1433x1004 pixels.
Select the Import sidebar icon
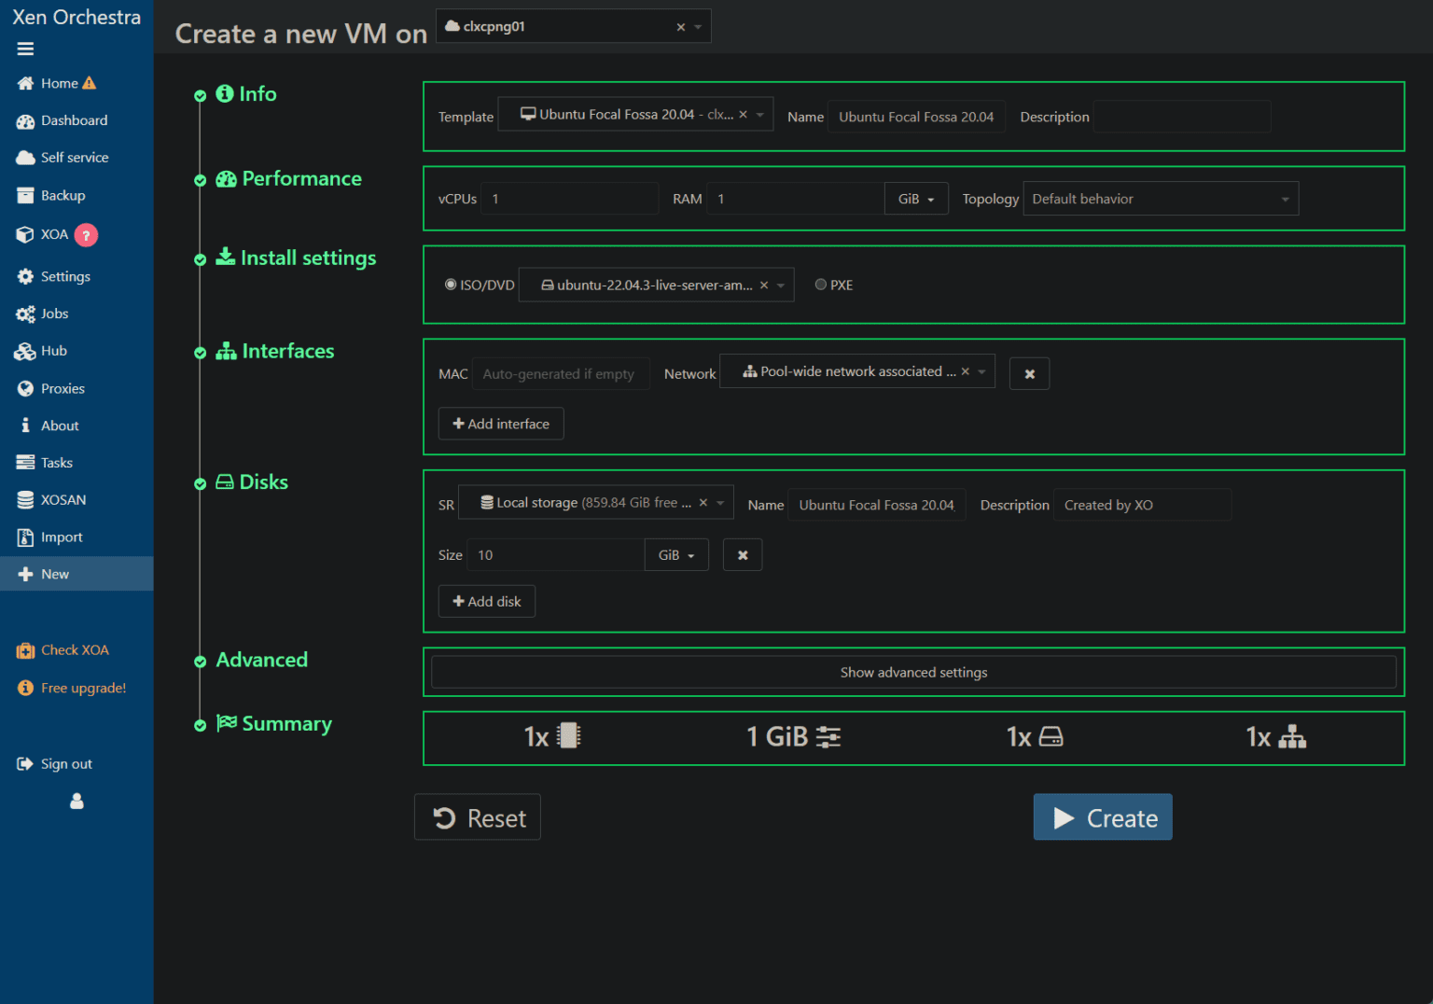pos(25,537)
